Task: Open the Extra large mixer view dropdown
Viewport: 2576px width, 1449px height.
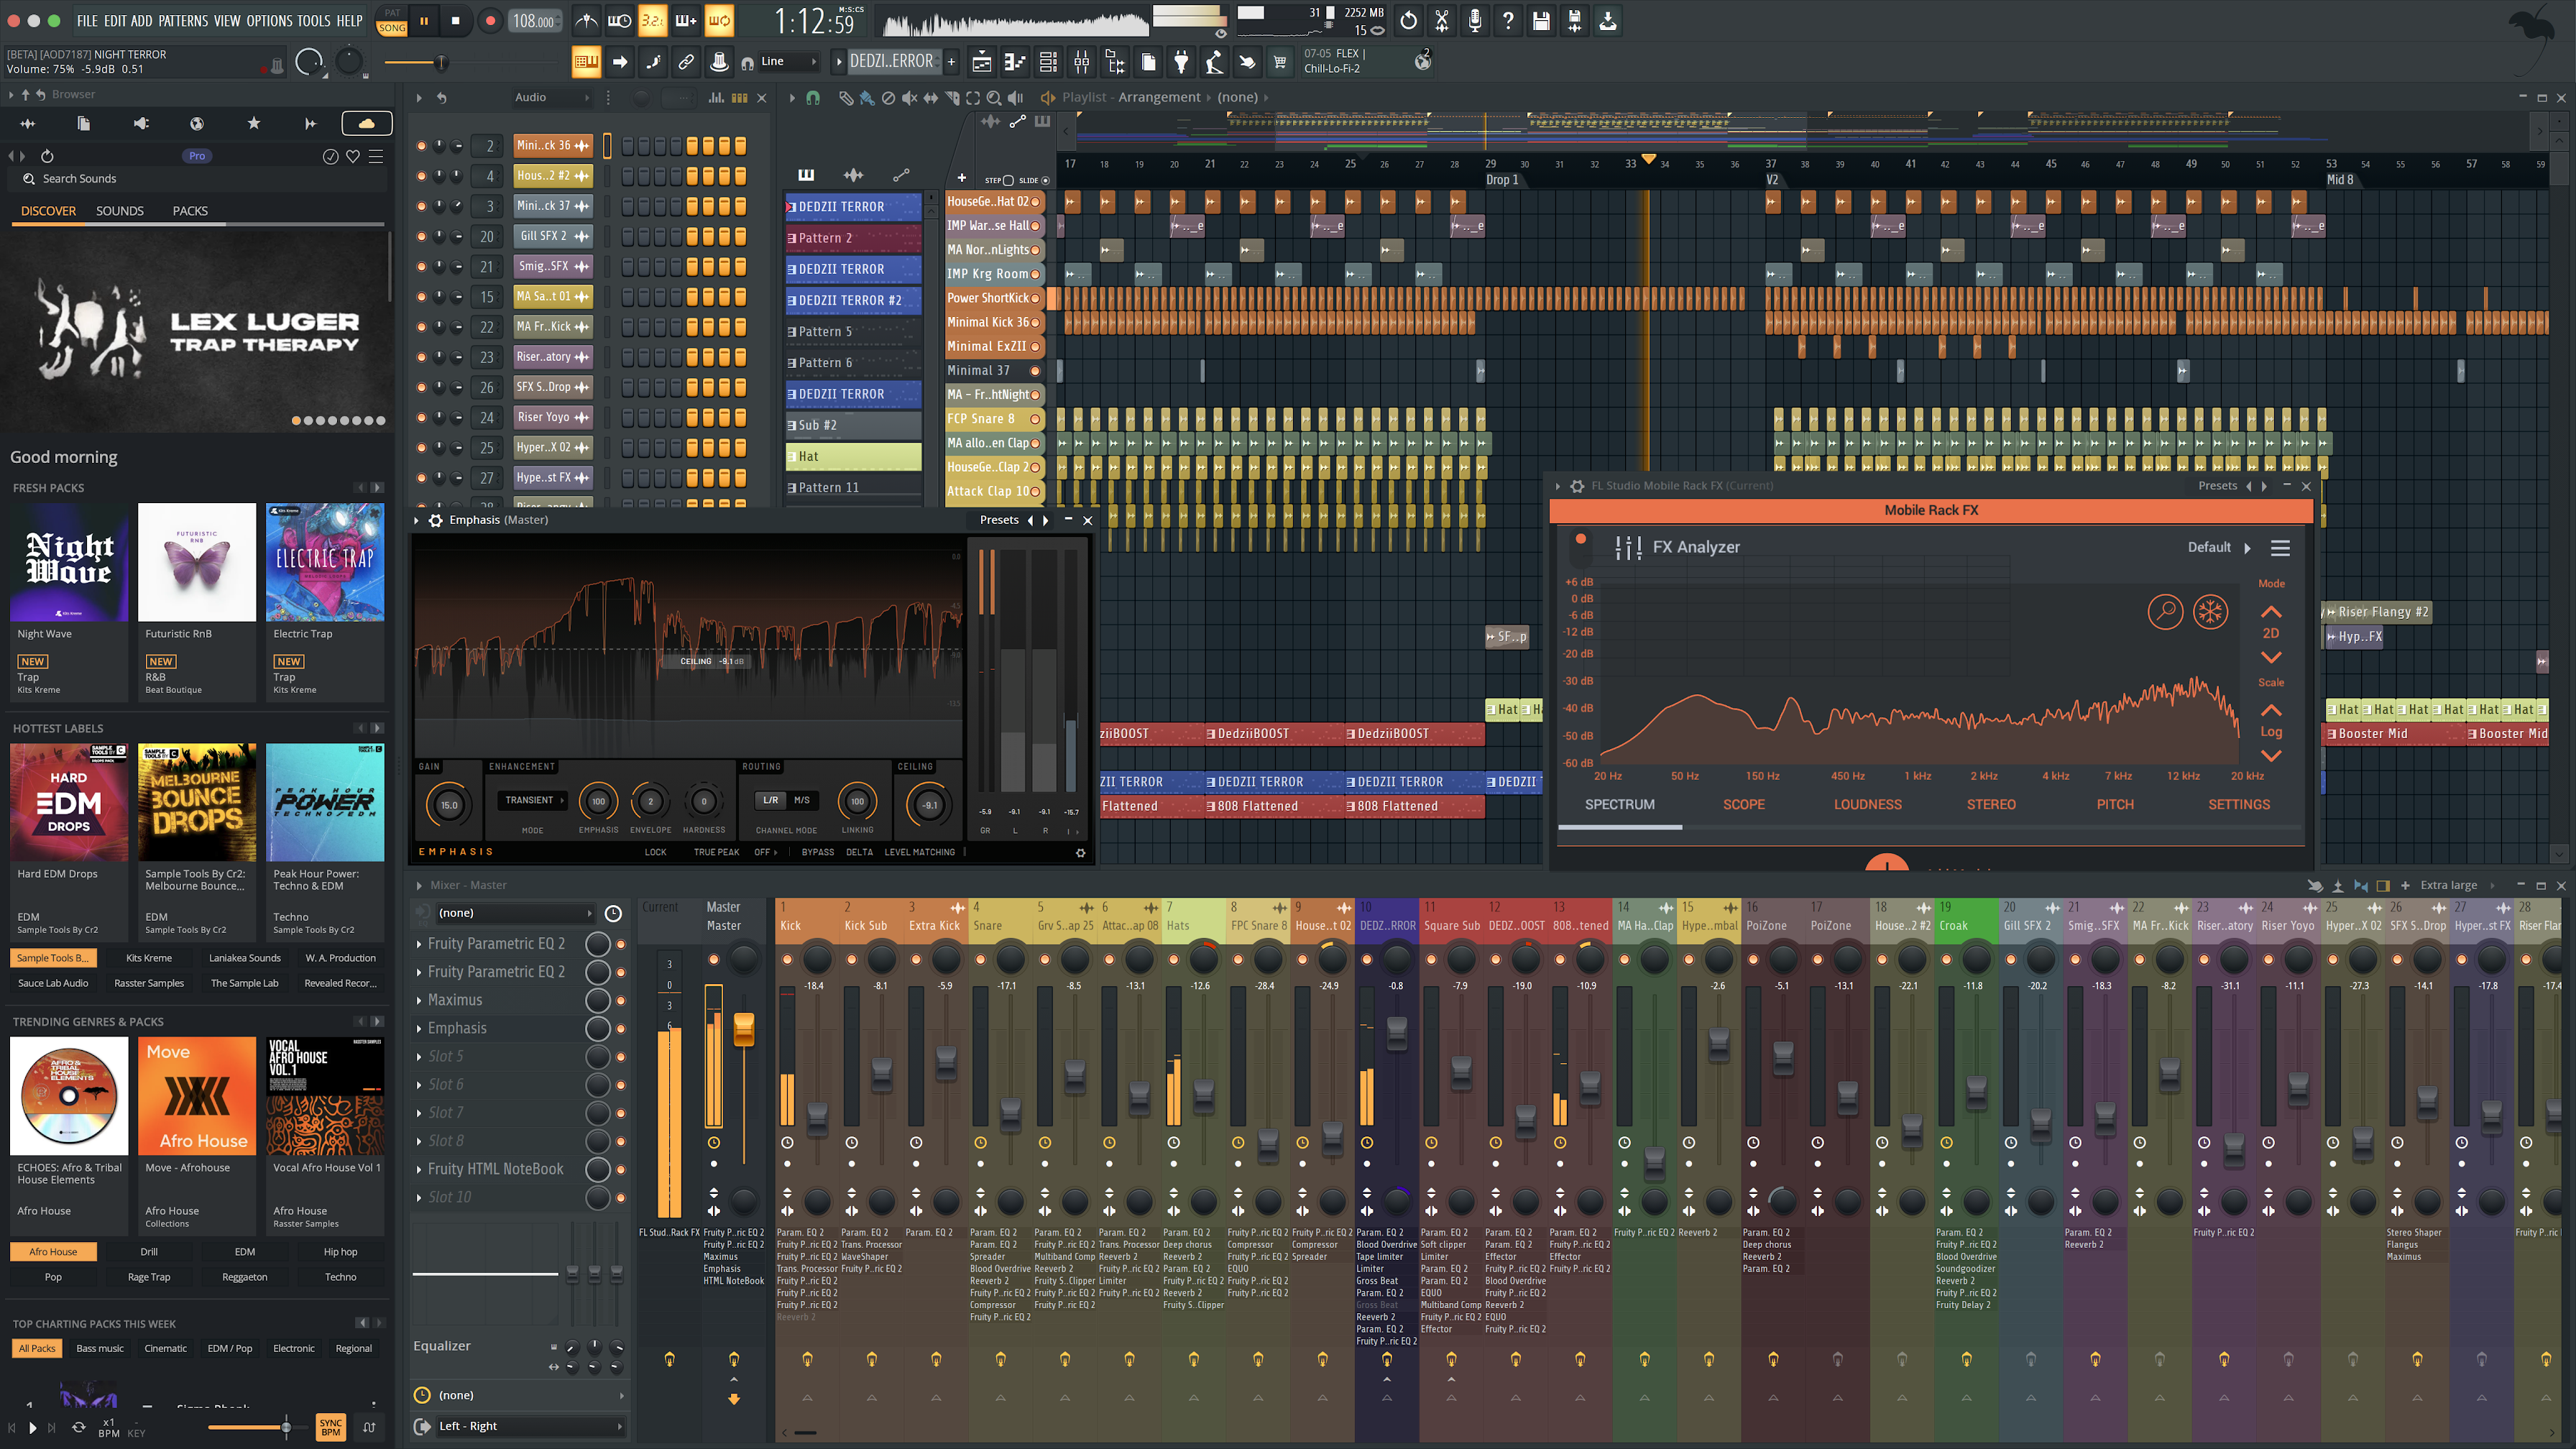Action: 2450,885
